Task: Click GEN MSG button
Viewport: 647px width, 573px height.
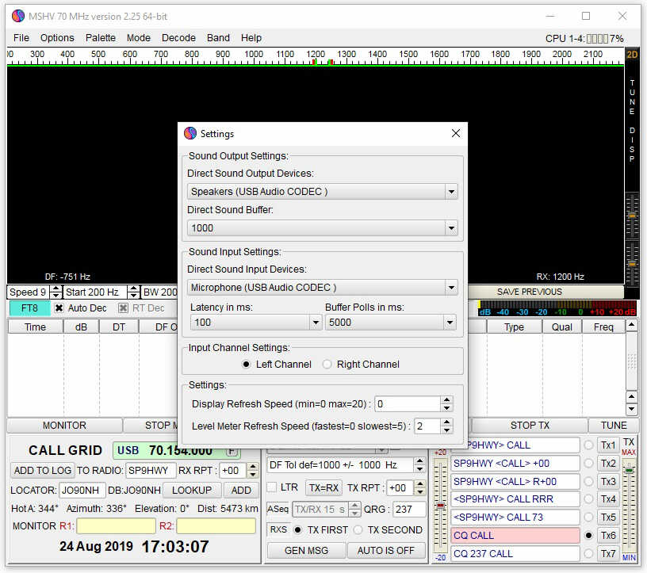Action: pyautogui.click(x=306, y=551)
